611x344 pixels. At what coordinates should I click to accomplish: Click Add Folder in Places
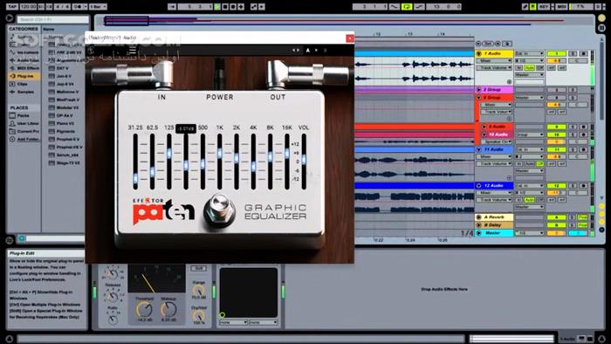(24, 139)
